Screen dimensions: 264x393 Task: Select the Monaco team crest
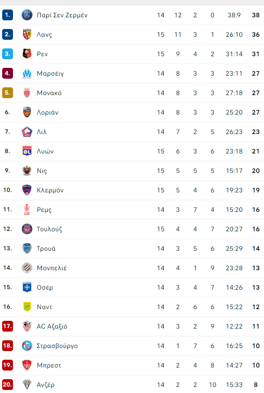point(27,93)
